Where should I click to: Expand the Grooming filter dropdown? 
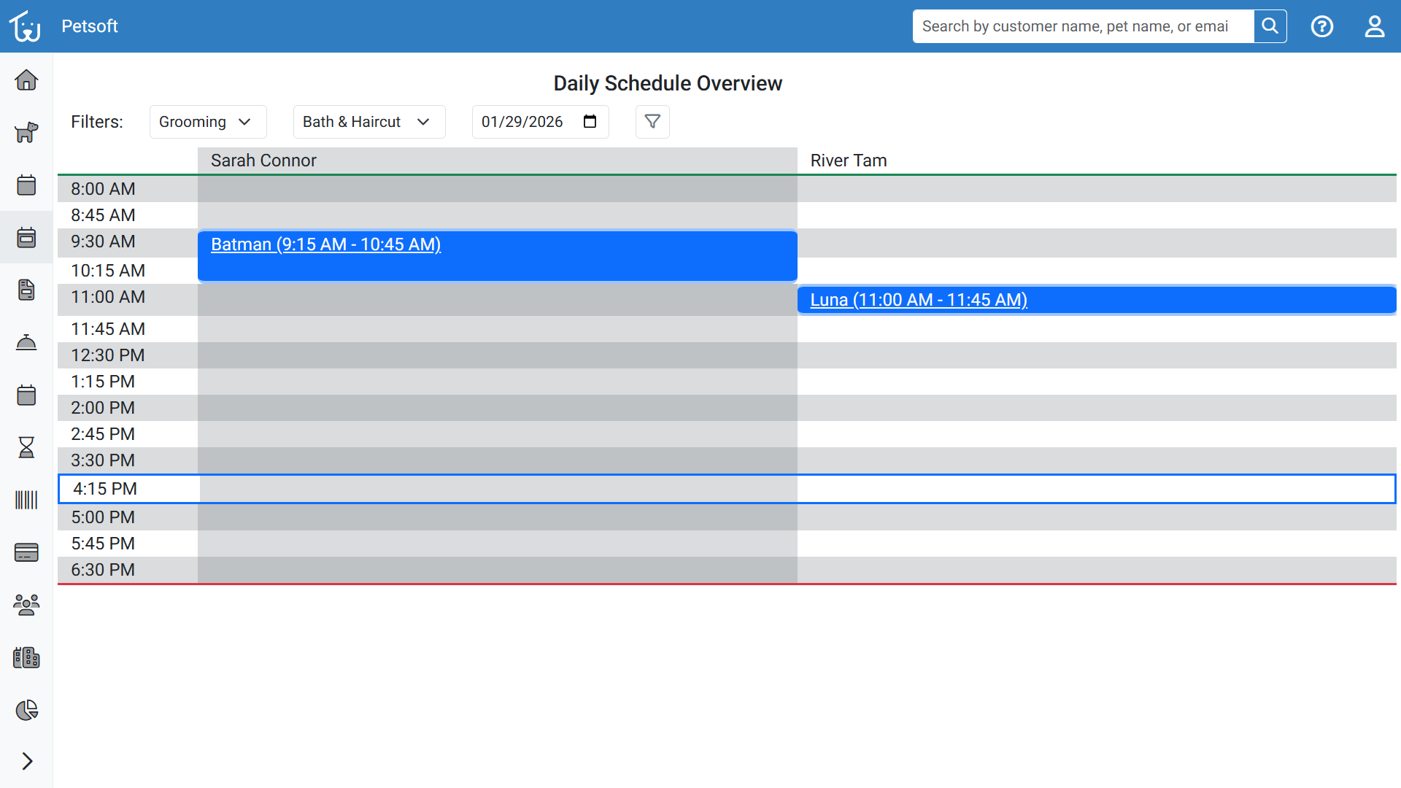(x=207, y=122)
